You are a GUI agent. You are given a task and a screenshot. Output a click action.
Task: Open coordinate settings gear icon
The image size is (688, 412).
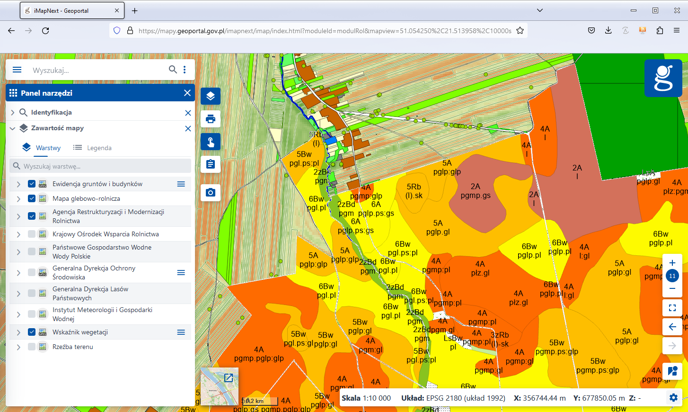pos(673,398)
